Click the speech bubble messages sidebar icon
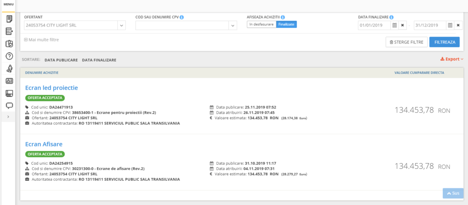This screenshot has width=468, height=205. coord(9,105)
